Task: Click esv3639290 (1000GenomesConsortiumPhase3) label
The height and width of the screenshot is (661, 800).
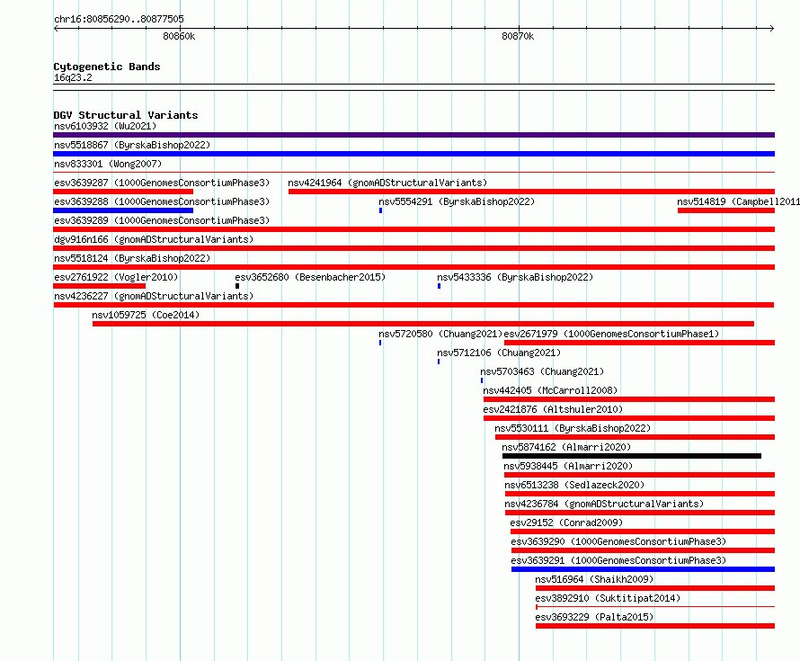Action: [x=618, y=541]
